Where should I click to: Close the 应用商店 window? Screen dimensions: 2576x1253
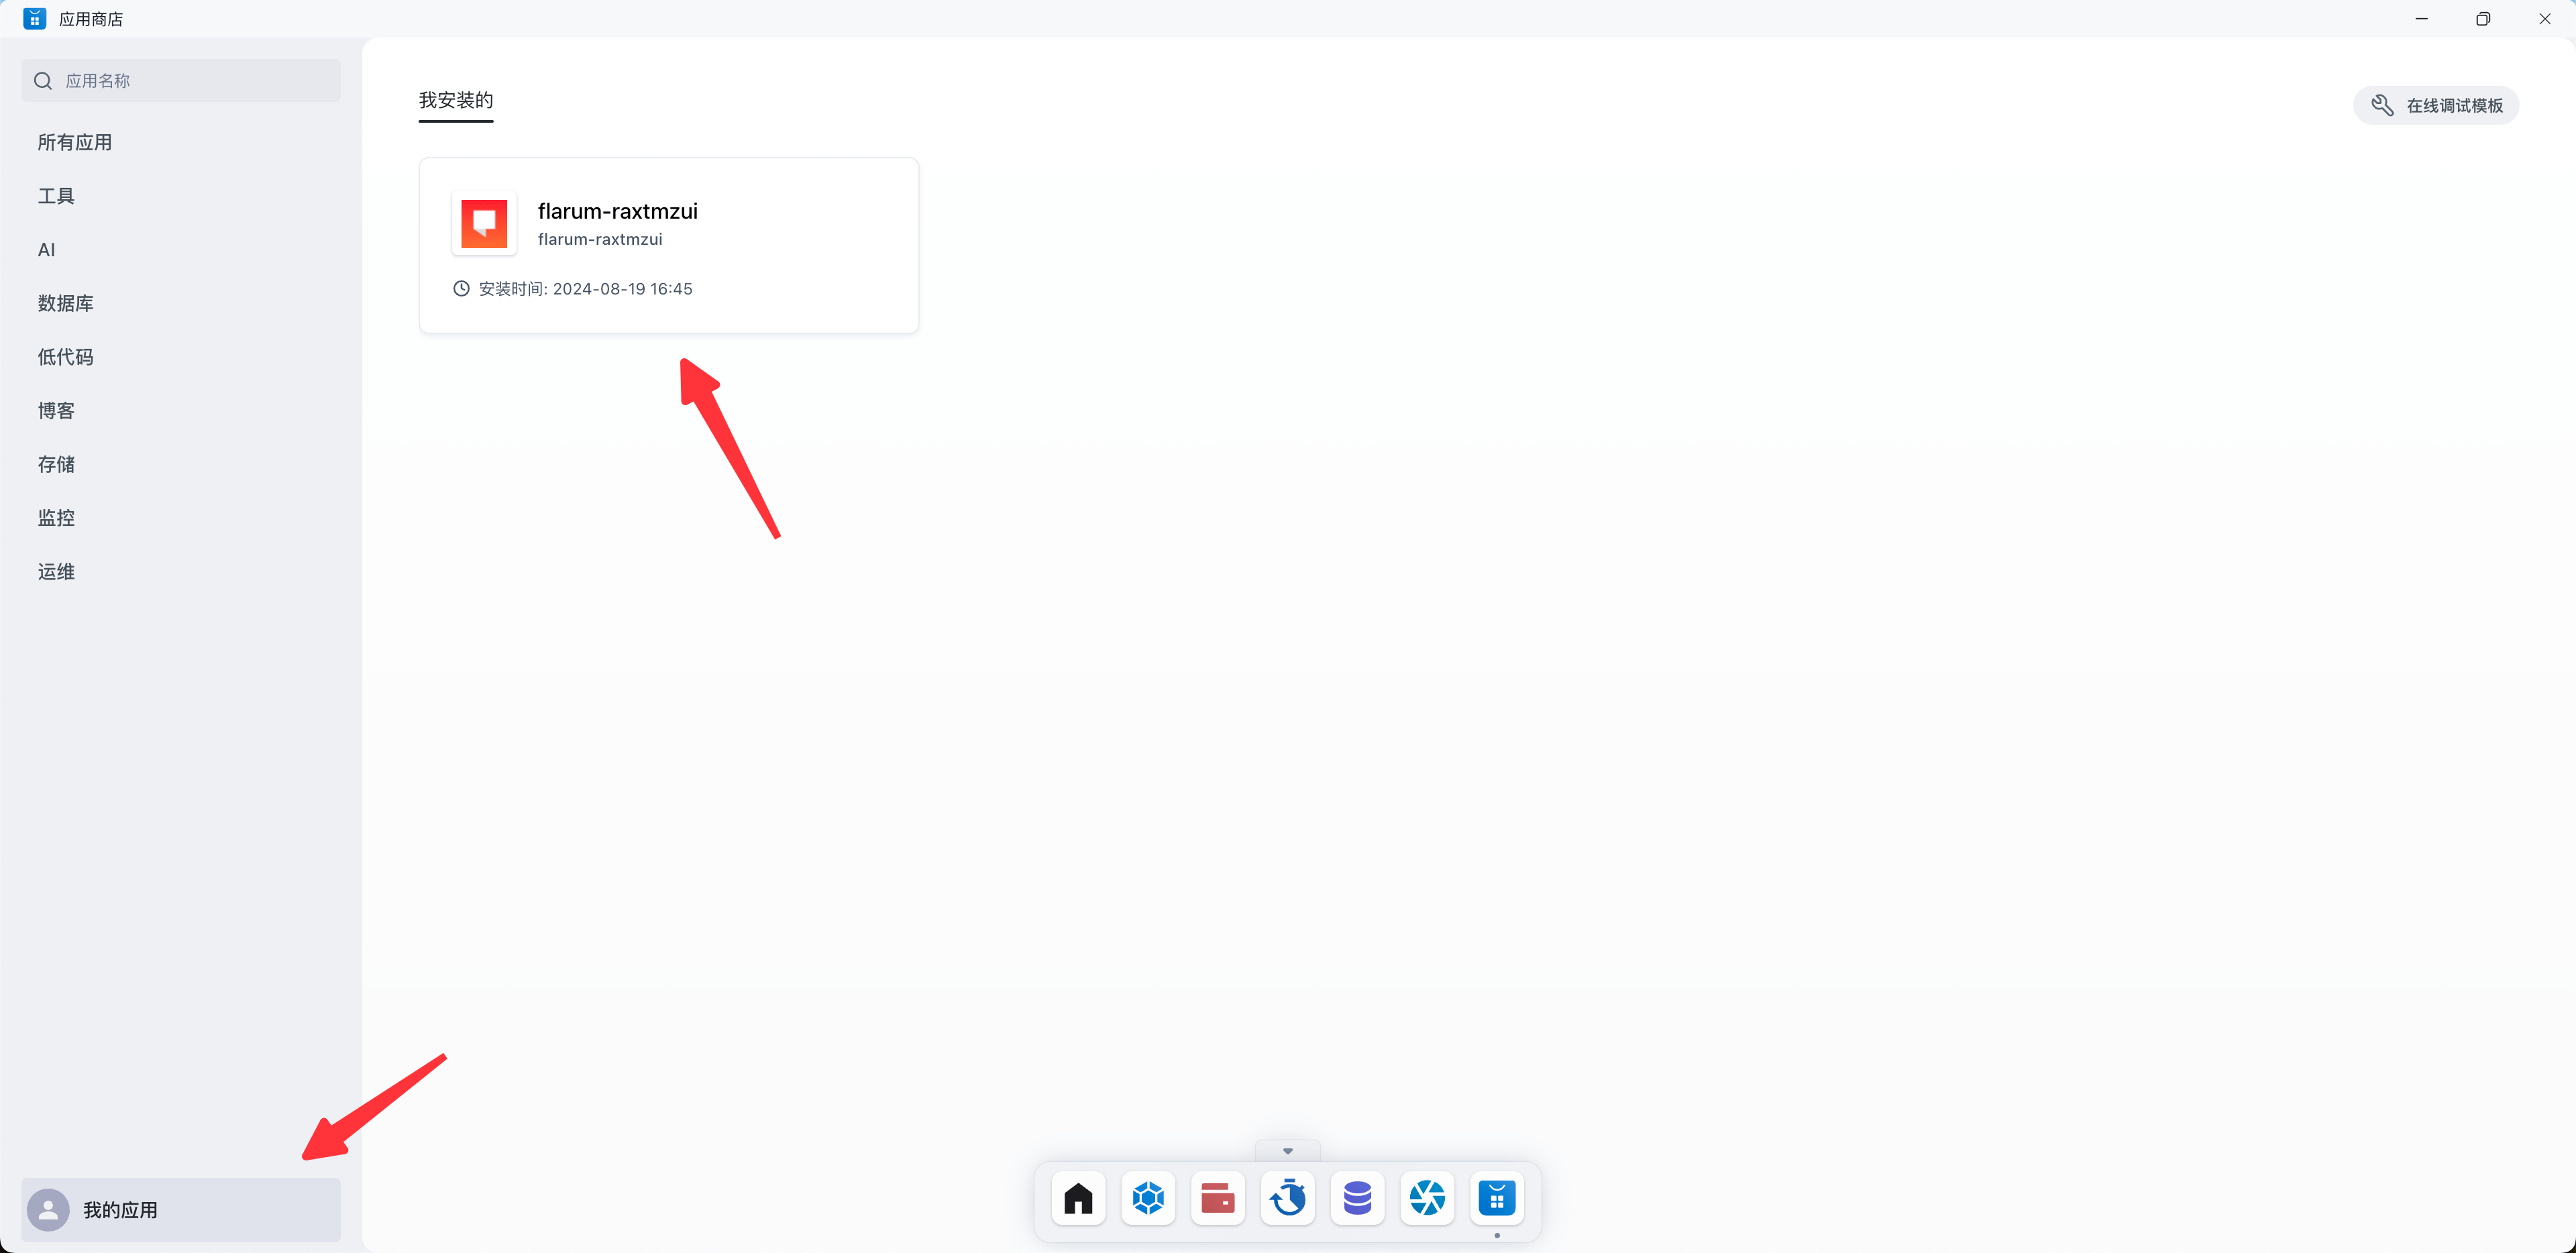[x=2545, y=19]
